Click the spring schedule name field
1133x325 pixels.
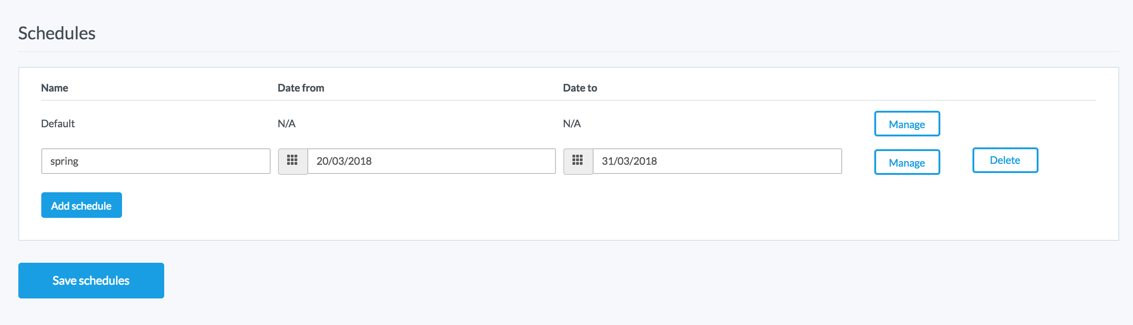[x=156, y=161]
